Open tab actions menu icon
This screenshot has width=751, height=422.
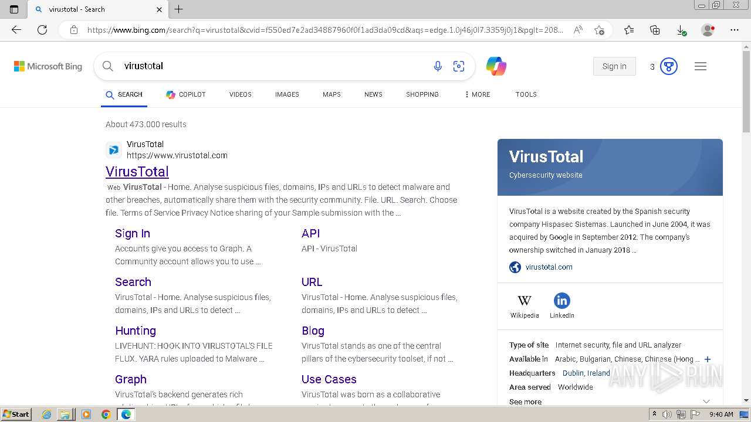point(14,9)
